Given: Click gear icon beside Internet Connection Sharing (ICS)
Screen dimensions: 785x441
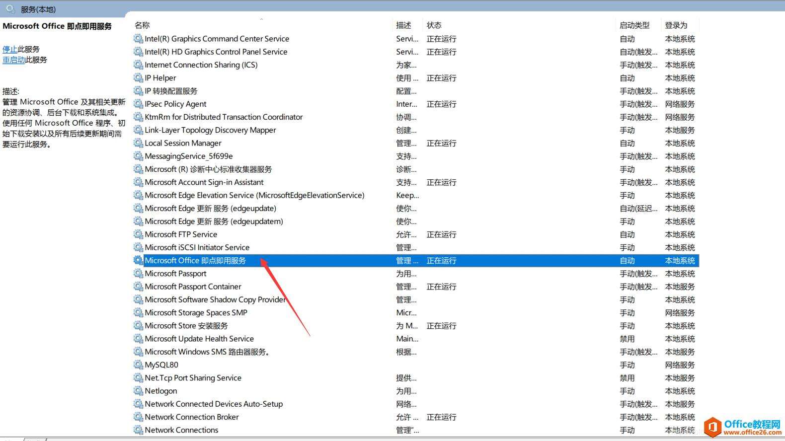Looking at the screenshot, I should (138, 65).
